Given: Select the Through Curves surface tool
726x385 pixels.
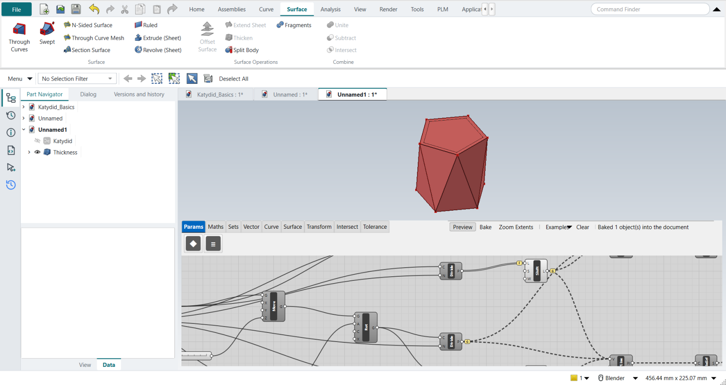Looking at the screenshot, I should click(19, 37).
